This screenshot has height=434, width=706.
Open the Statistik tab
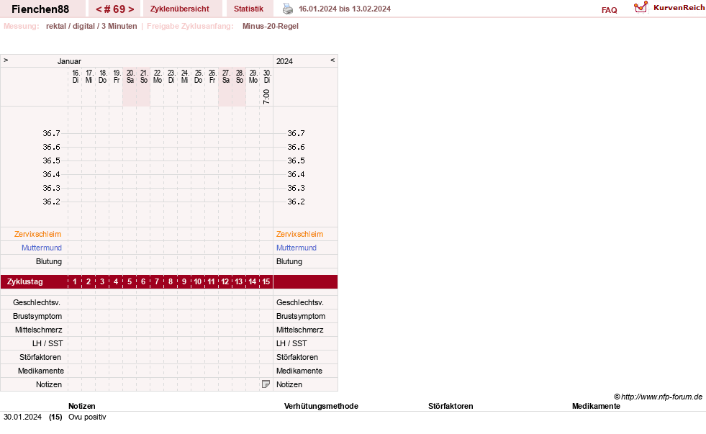click(248, 9)
